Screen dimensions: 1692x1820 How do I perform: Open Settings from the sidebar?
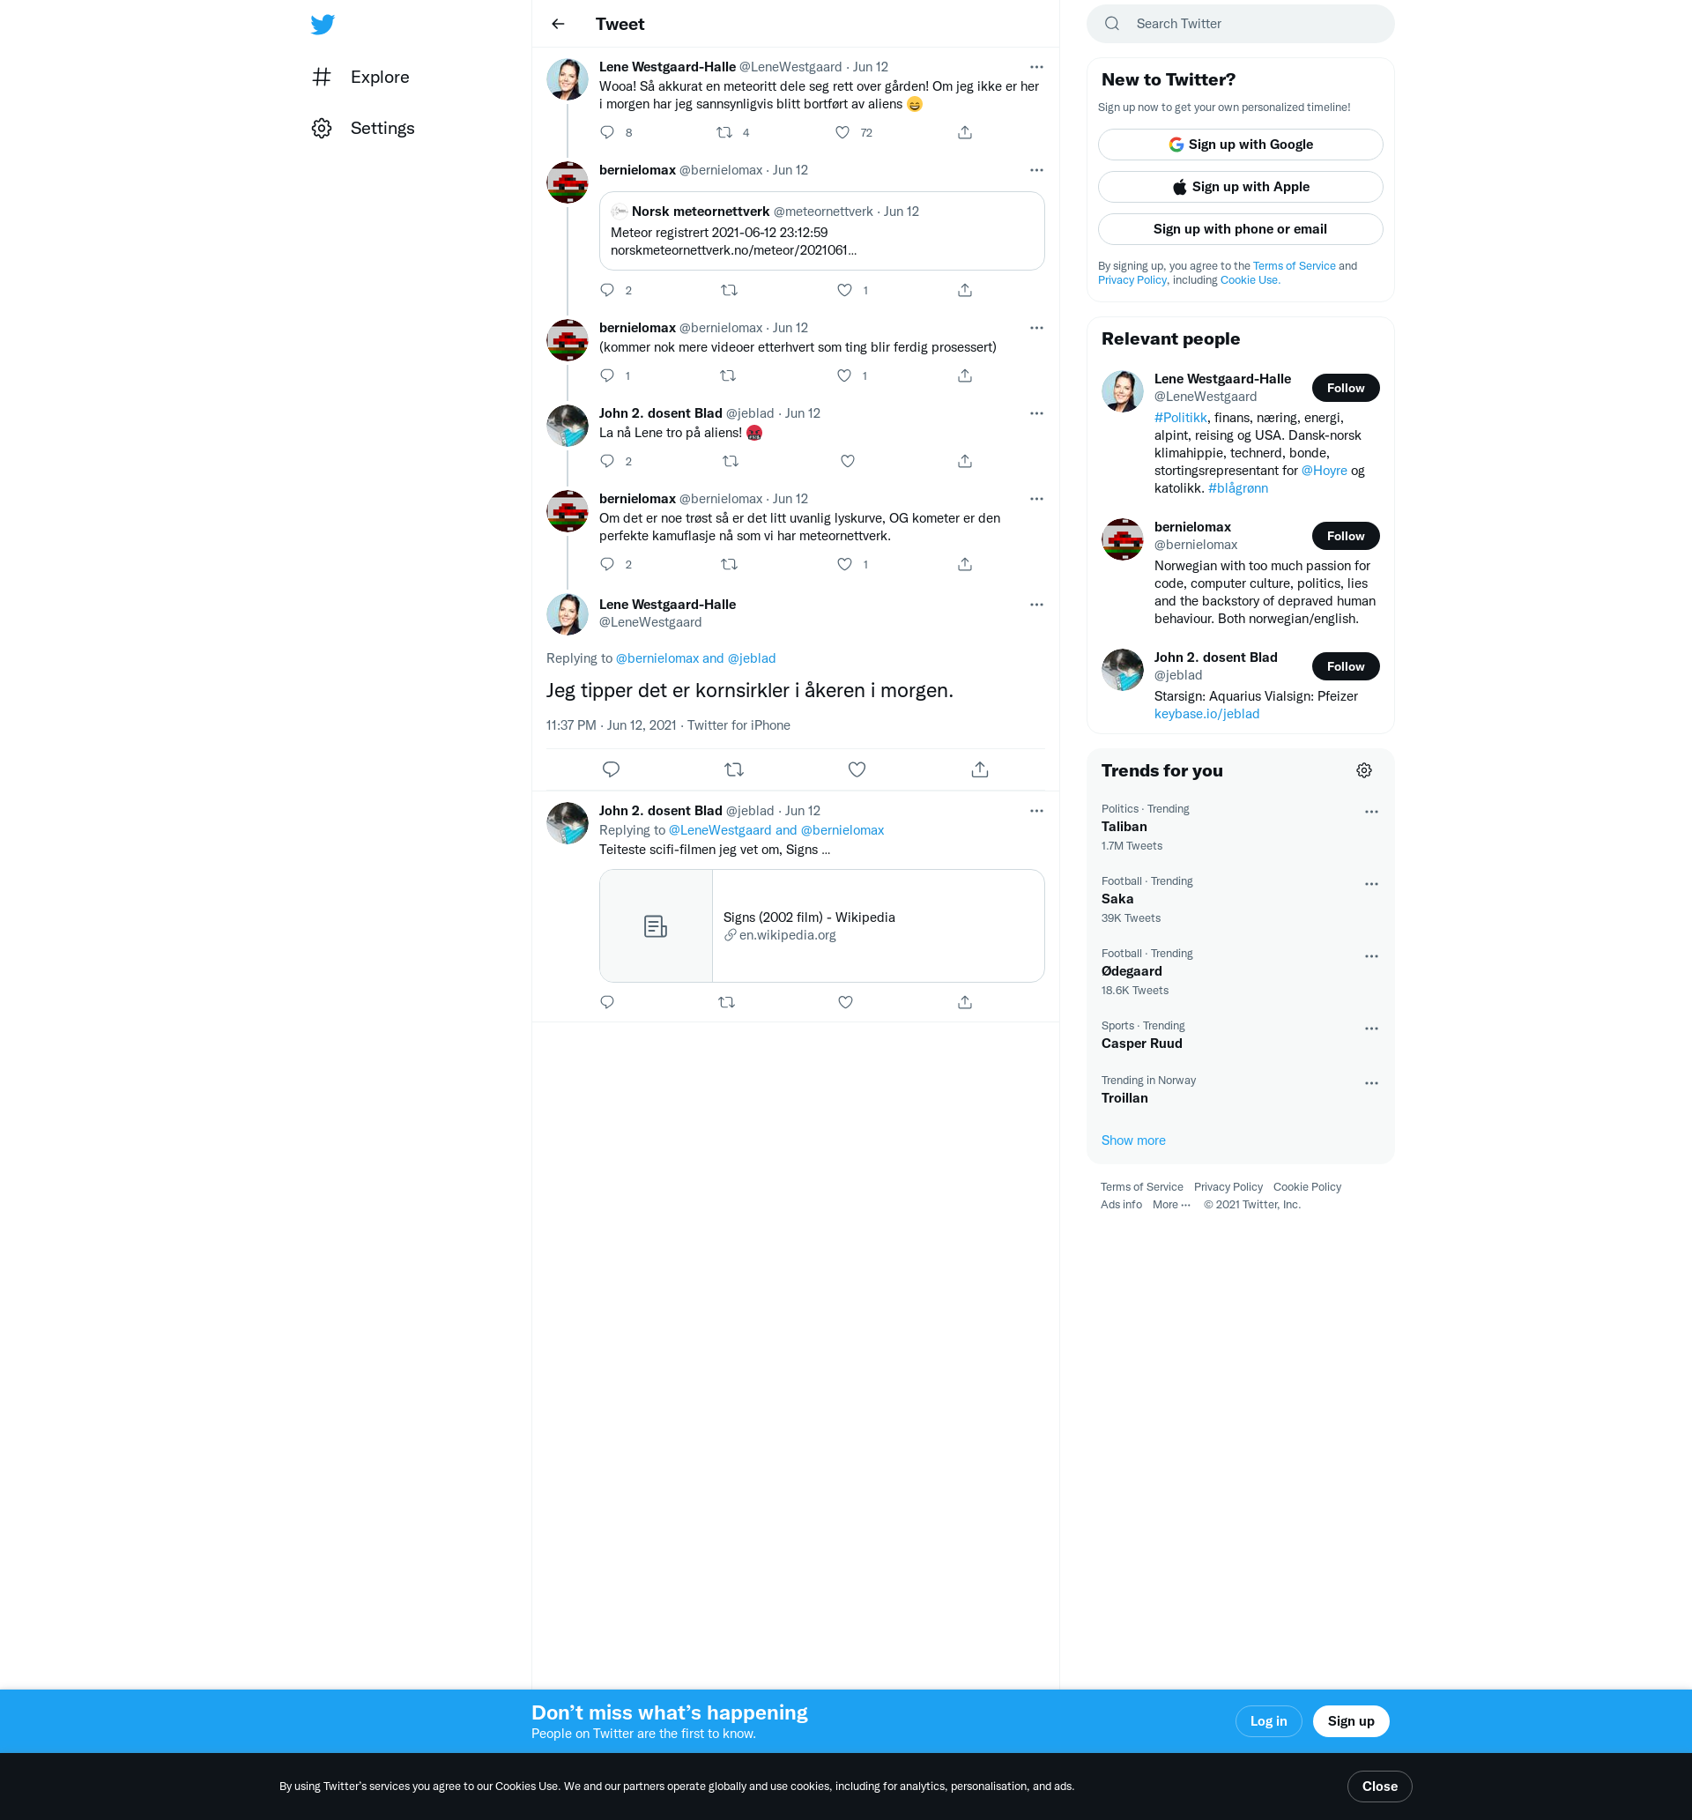click(x=363, y=128)
